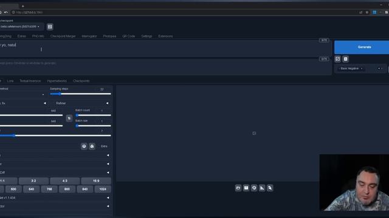Click the 768 resolution preset button
Screen dimensions: 389x218
(x=49, y=189)
